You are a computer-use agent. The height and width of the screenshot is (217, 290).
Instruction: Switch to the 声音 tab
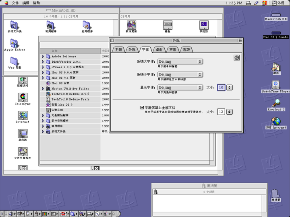pos(172,49)
